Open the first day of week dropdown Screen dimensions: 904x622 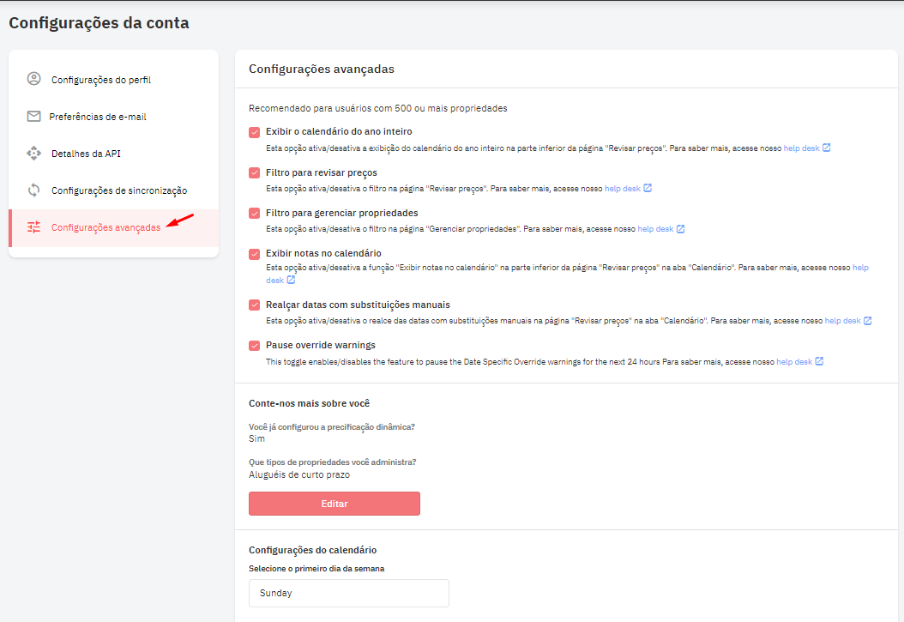348,593
